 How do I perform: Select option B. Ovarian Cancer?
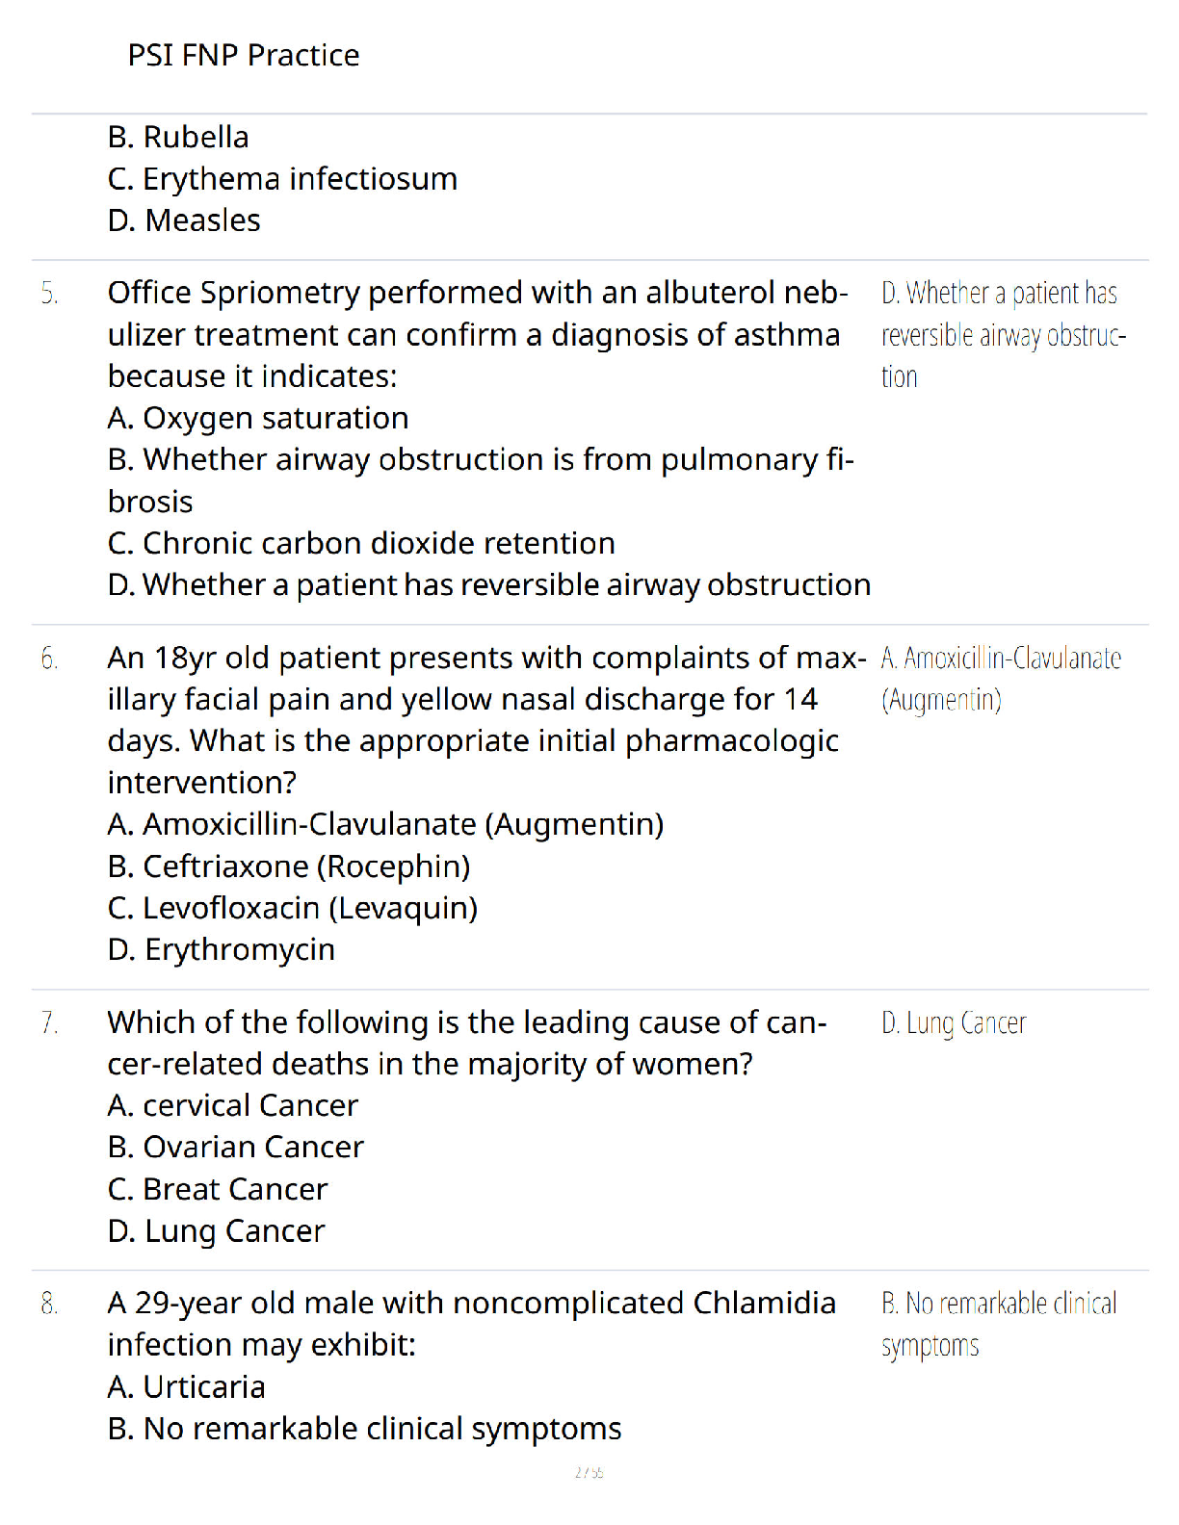[236, 1148]
